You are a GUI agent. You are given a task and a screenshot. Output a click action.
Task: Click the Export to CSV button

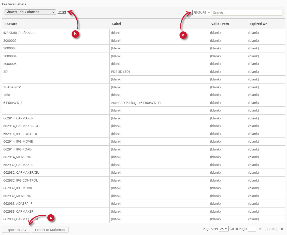point(16,230)
